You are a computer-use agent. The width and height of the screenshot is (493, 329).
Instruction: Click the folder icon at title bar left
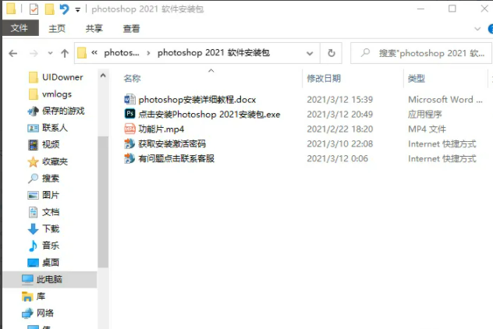(x=11, y=9)
